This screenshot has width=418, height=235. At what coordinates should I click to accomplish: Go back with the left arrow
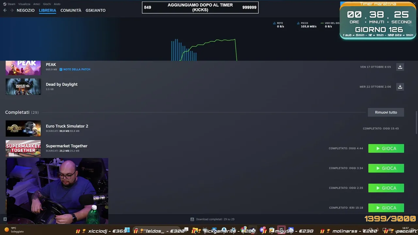coord(5,10)
